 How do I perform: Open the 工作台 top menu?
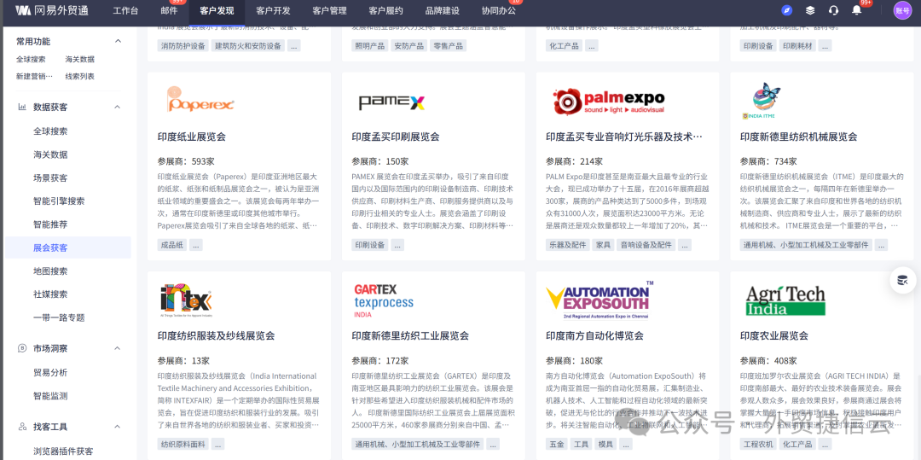tap(125, 10)
